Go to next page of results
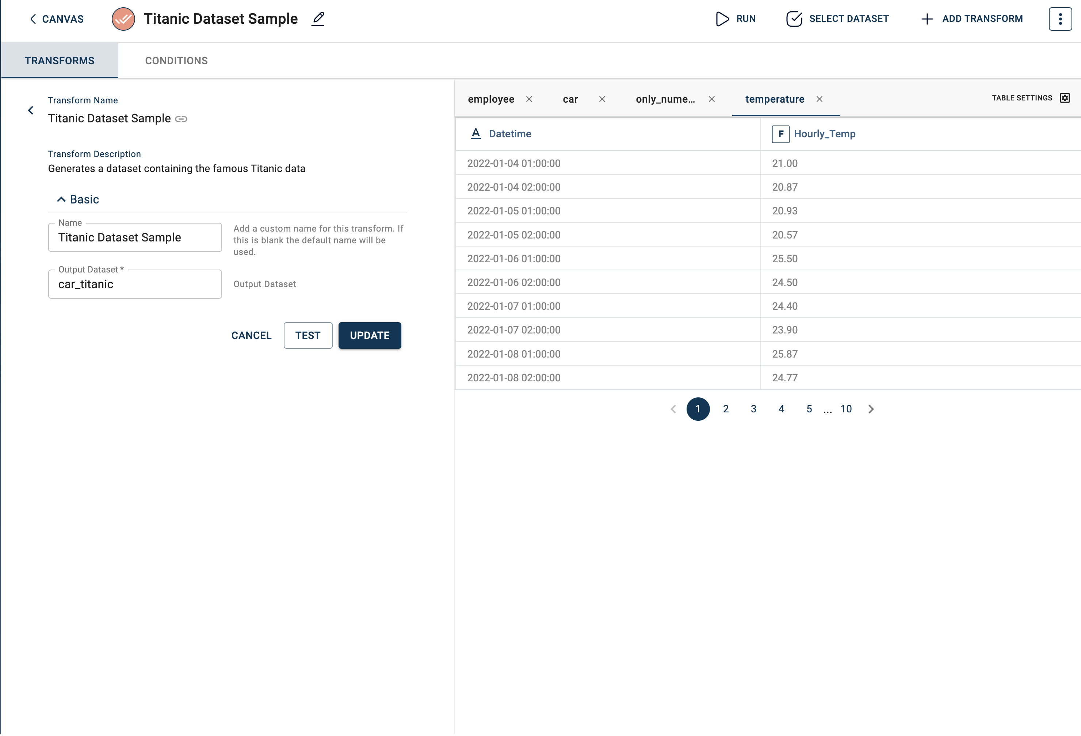 tap(871, 409)
